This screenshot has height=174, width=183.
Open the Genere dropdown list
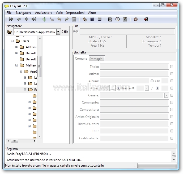(x=166, y=95)
